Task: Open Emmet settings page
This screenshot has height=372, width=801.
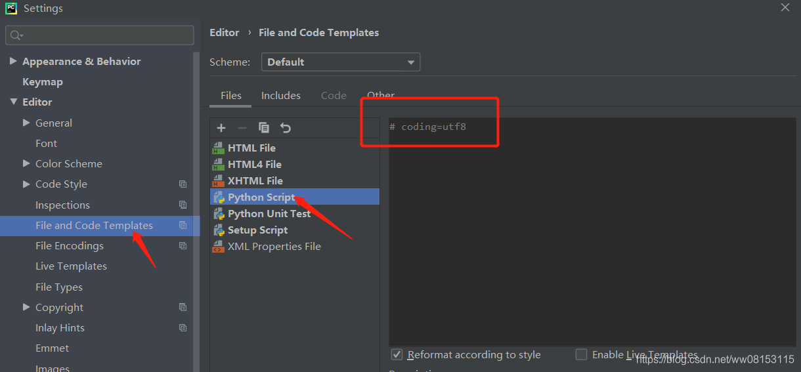Action: pos(52,348)
